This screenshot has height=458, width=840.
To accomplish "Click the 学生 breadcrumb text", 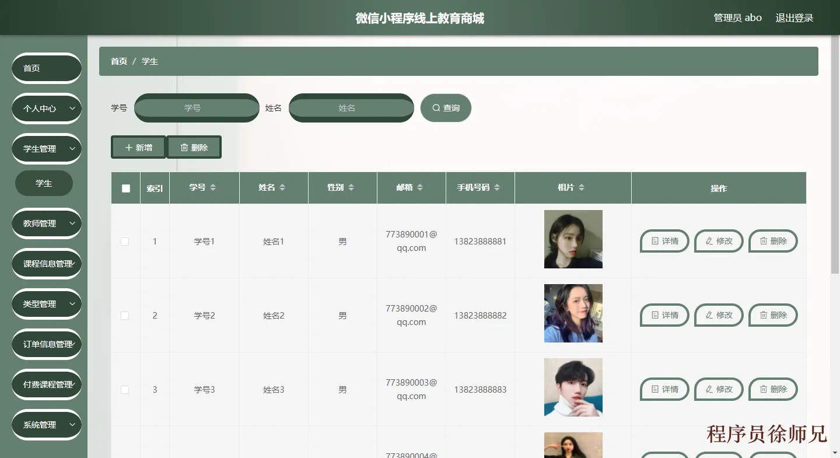I will point(150,61).
